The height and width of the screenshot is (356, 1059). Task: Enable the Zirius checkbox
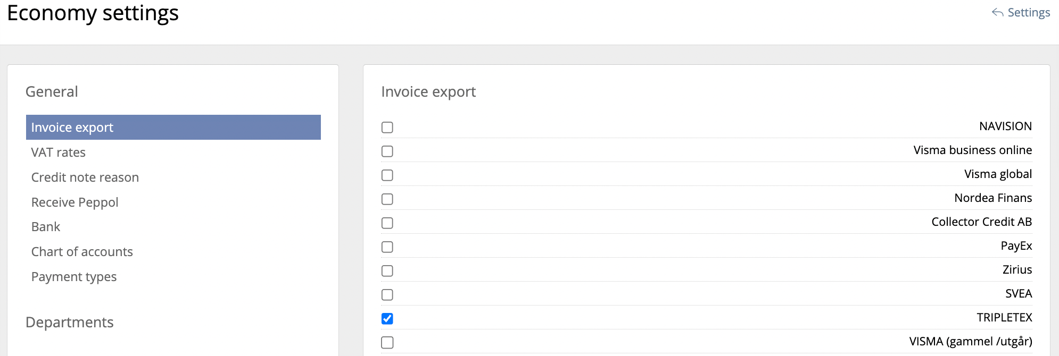pos(387,271)
